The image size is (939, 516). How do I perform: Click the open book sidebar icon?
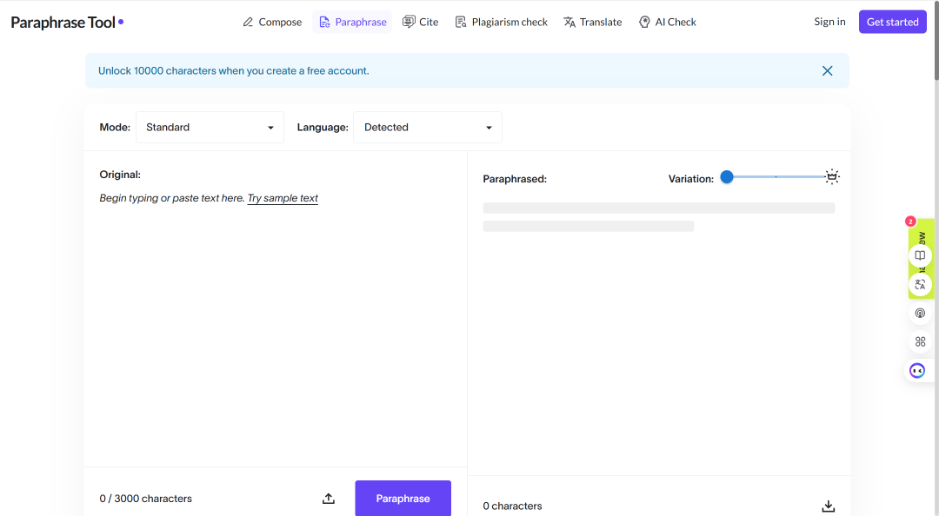(x=920, y=255)
